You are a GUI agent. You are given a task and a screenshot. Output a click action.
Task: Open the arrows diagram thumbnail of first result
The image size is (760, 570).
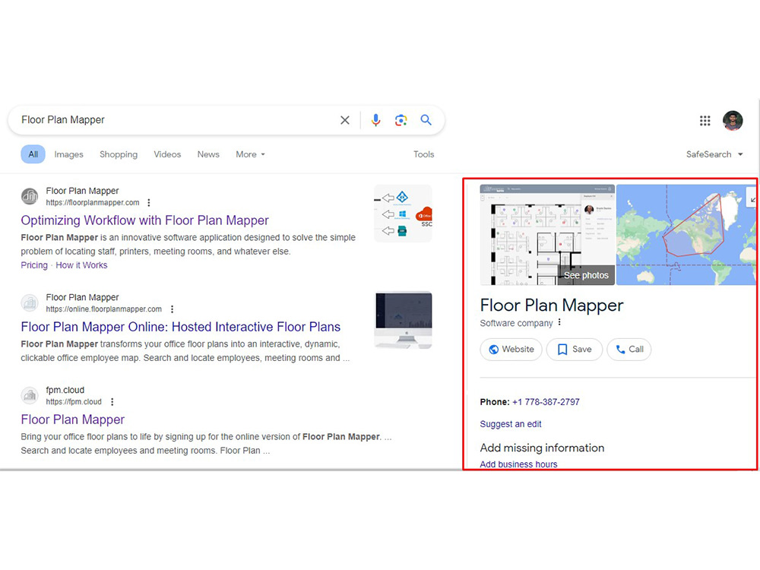(403, 214)
